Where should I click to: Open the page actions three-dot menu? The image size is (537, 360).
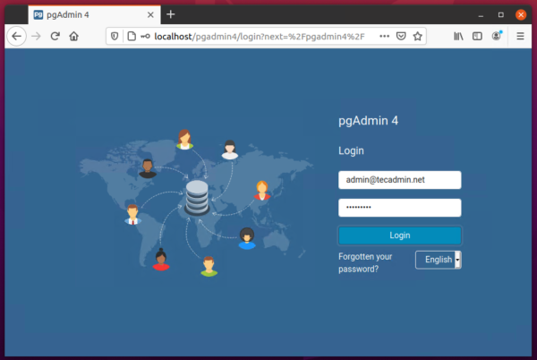click(x=385, y=36)
